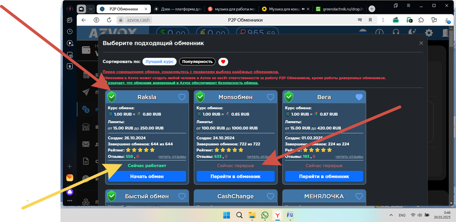Open browser extensions puzzle icon
Viewport: 456px width, 222px height.
tap(421, 20)
